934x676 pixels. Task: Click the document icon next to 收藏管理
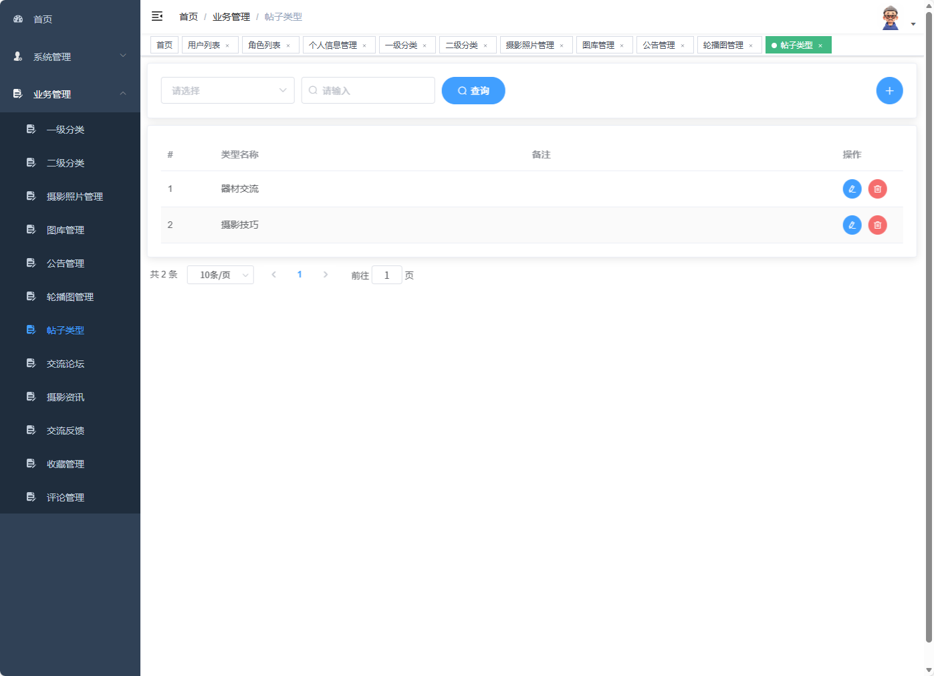31,463
